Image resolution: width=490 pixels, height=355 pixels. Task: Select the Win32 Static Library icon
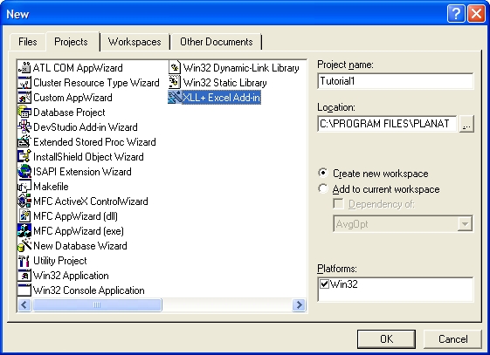pyautogui.click(x=175, y=82)
